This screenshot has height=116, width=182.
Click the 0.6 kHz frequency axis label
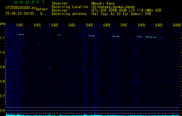click(3, 110)
